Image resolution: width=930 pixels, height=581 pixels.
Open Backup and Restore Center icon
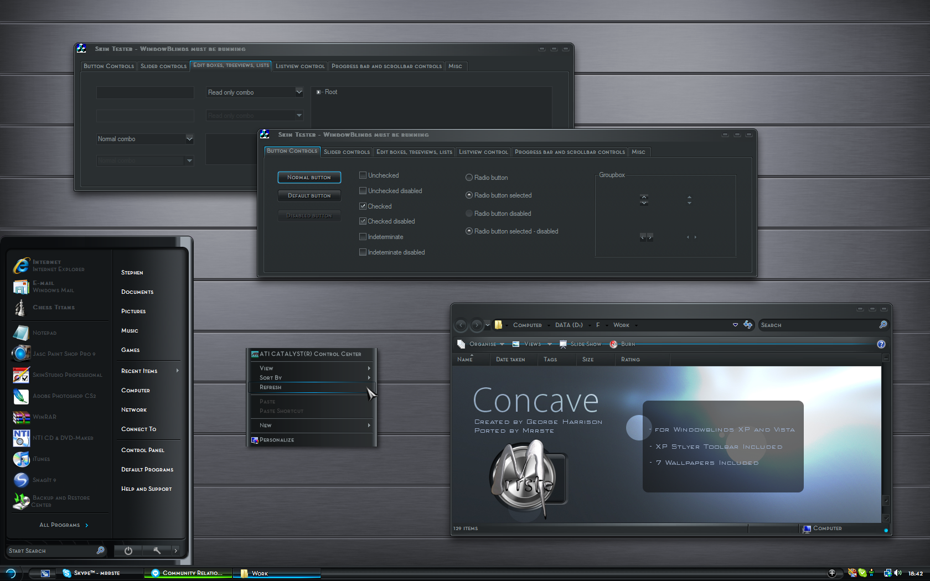click(x=21, y=501)
